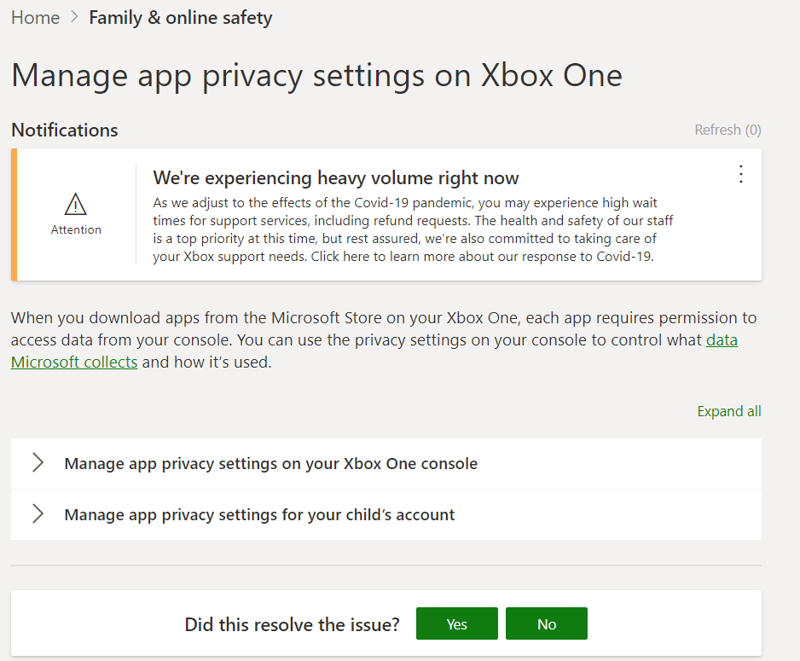Click the page title Manage app privacy settings

pos(316,77)
